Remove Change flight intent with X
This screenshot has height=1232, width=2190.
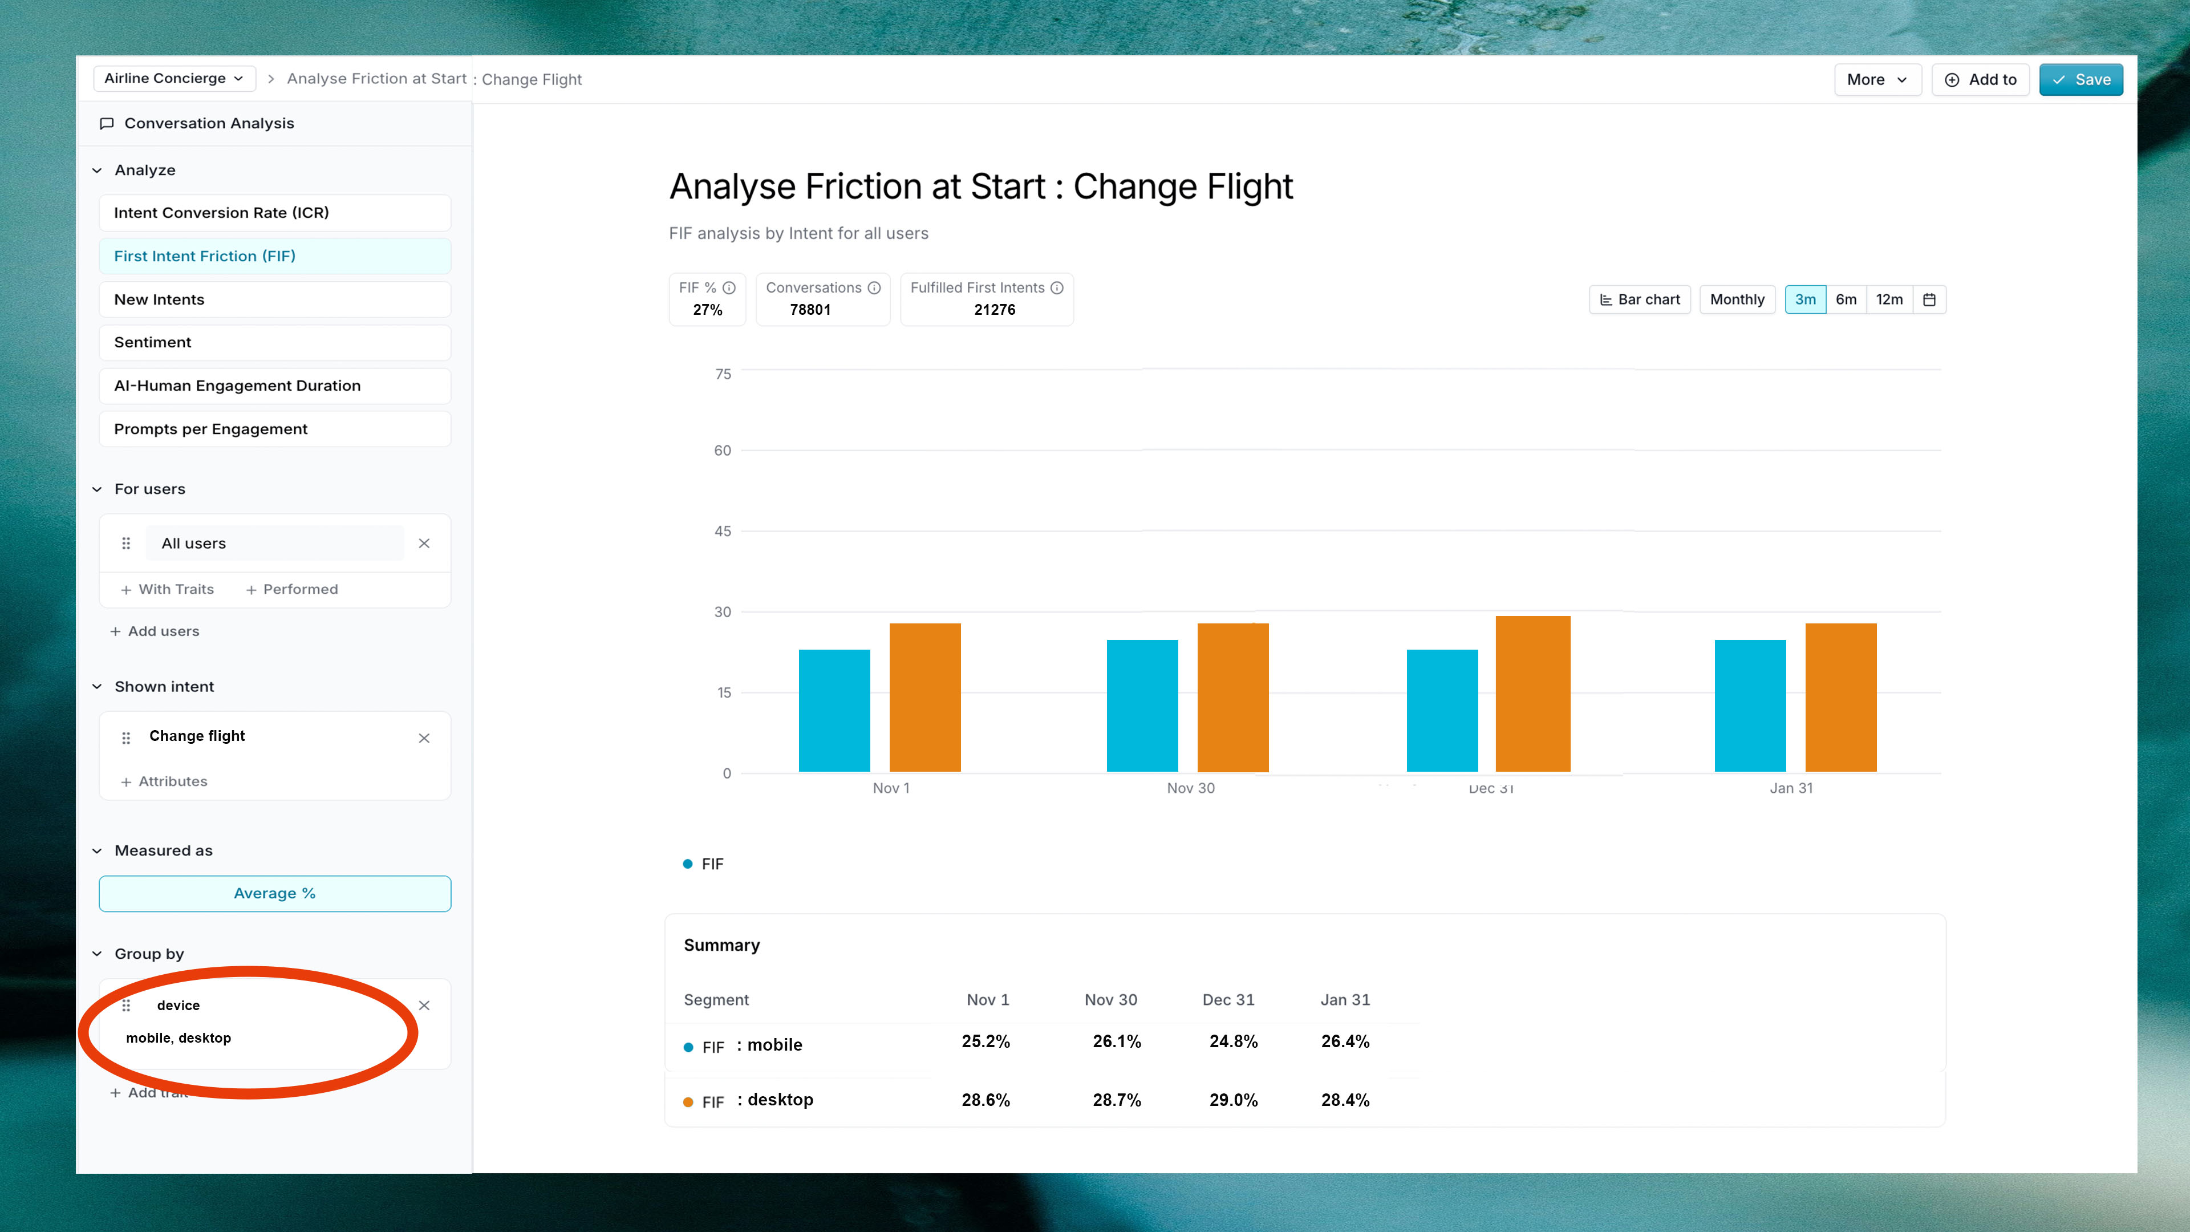(x=424, y=738)
